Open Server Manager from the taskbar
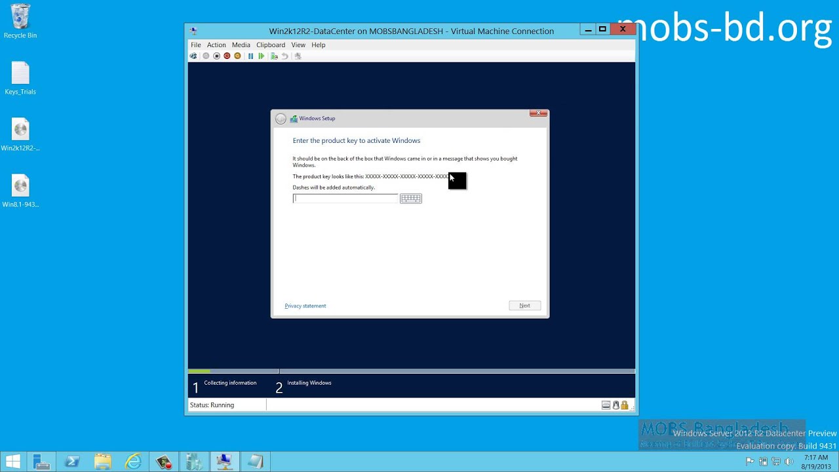 pos(41,462)
